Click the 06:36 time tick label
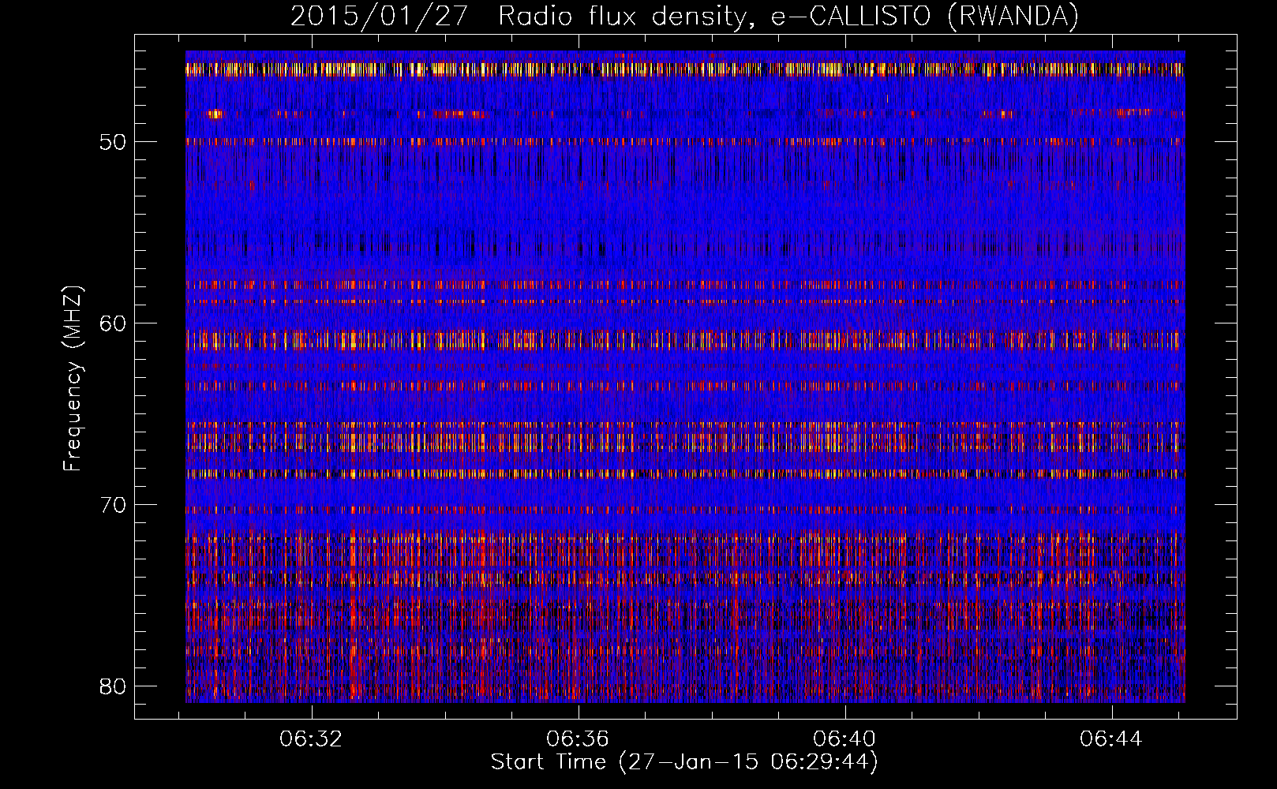 point(579,739)
